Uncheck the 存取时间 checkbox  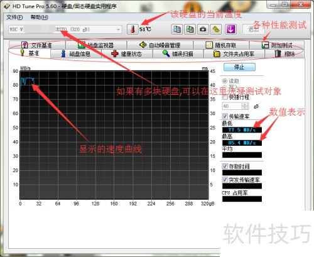click(225, 167)
